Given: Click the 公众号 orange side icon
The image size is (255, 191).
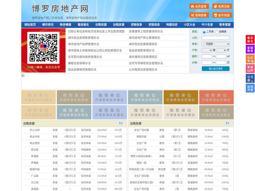Looking at the screenshot, I should pos(250,59).
